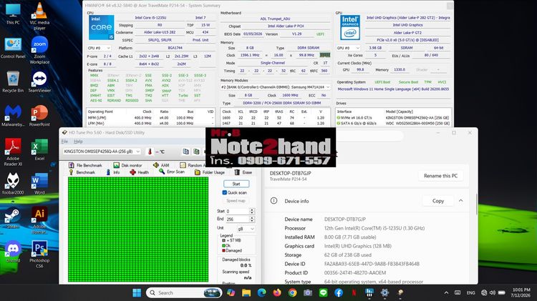Image resolution: width=537 pixels, height=301 pixels.
Task: Open foobar2000 desktop icon
Action: click(x=13, y=184)
